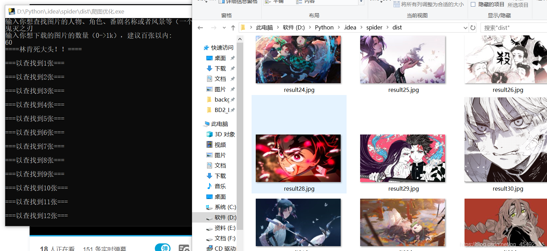Expand the chevron after 此电脑 in address bar

[x=278, y=27]
